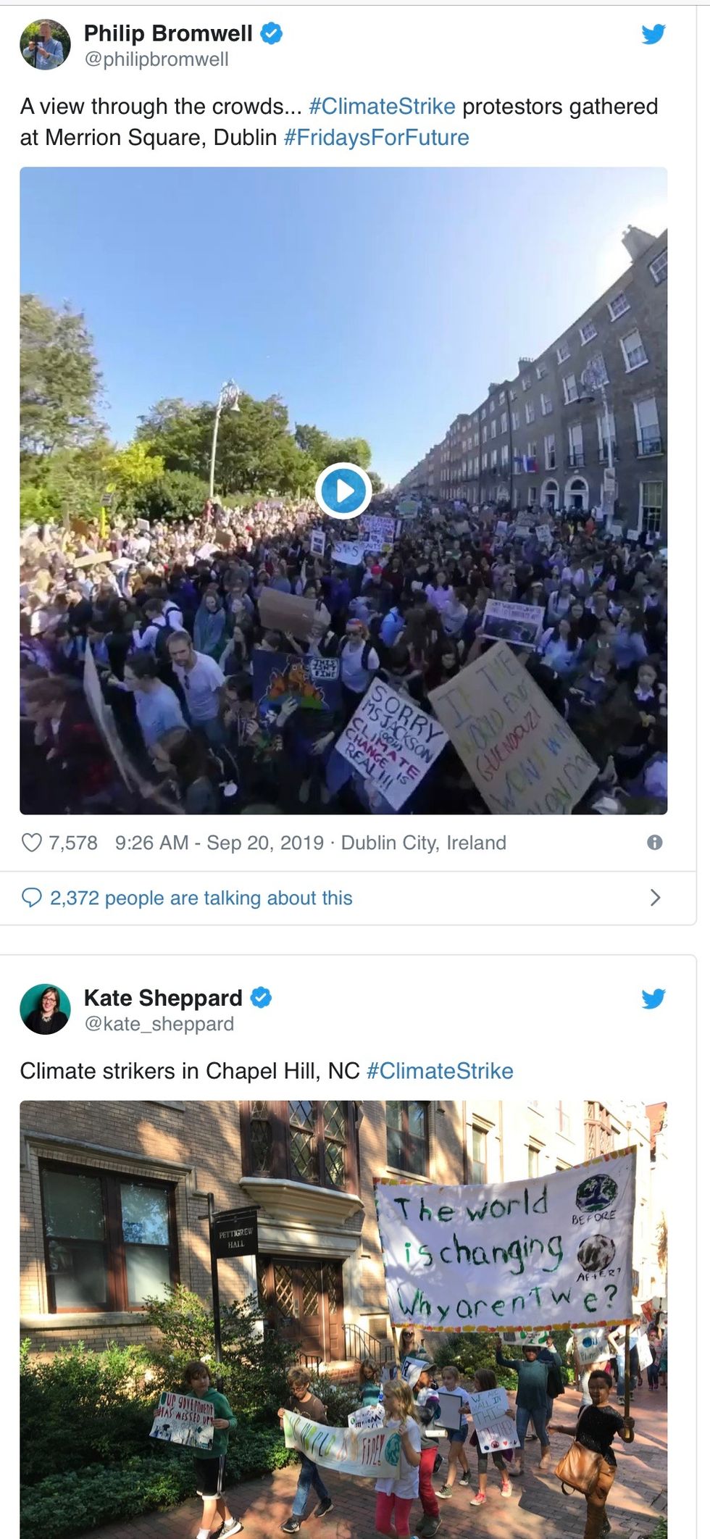The width and height of the screenshot is (710, 1539).
Task: Open the #FridaysForFuture hashtag
Action: coord(376,138)
